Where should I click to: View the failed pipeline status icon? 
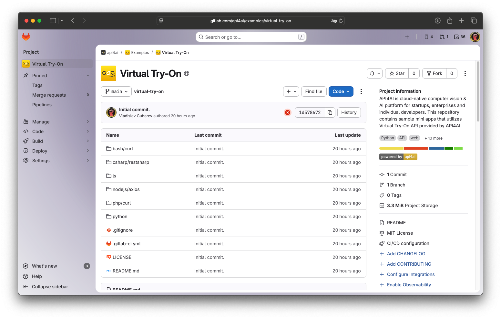coord(287,112)
